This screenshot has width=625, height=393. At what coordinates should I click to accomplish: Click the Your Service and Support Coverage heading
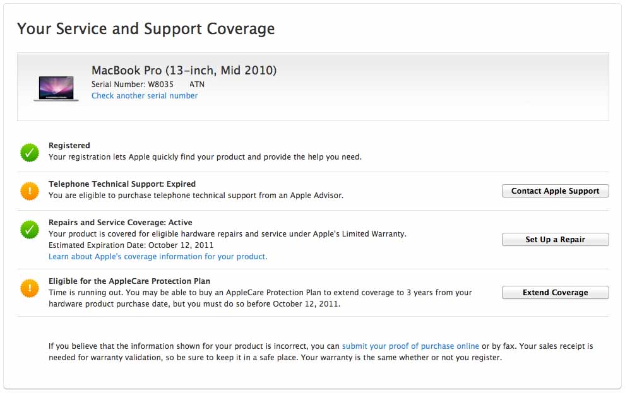pyautogui.click(x=146, y=29)
